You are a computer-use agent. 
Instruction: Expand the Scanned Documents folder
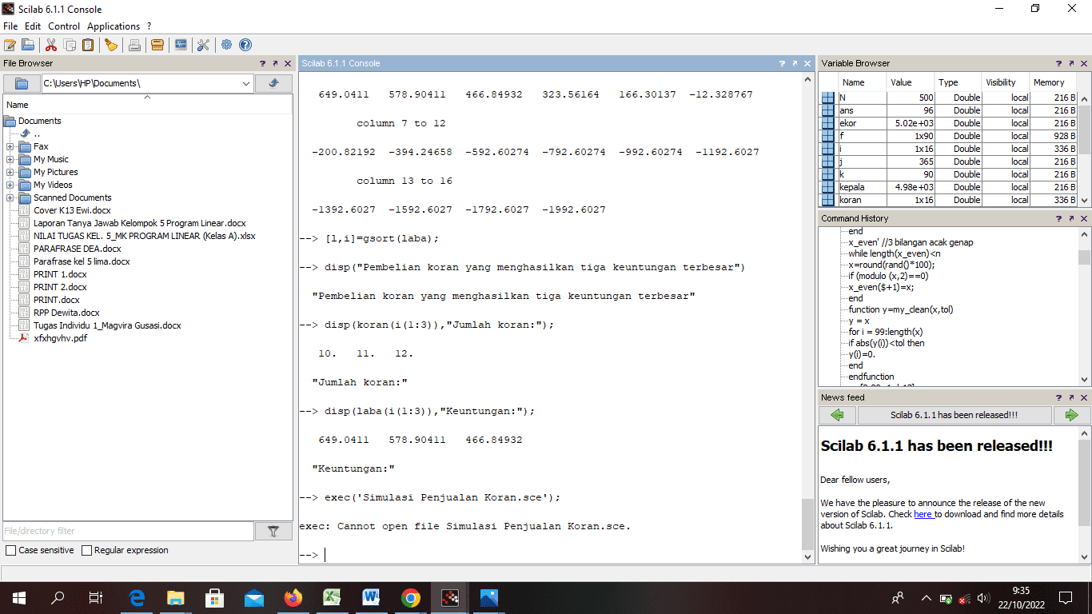click(10, 197)
